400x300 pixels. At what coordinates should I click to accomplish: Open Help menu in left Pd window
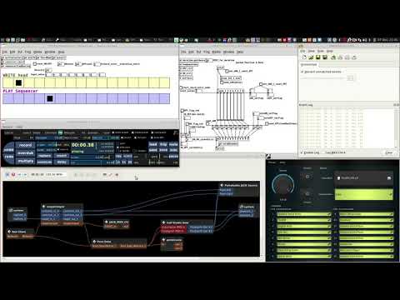[62, 52]
